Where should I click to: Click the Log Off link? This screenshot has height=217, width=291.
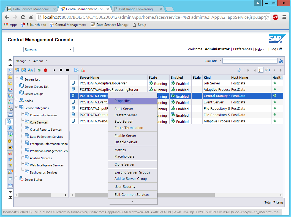point(276,49)
